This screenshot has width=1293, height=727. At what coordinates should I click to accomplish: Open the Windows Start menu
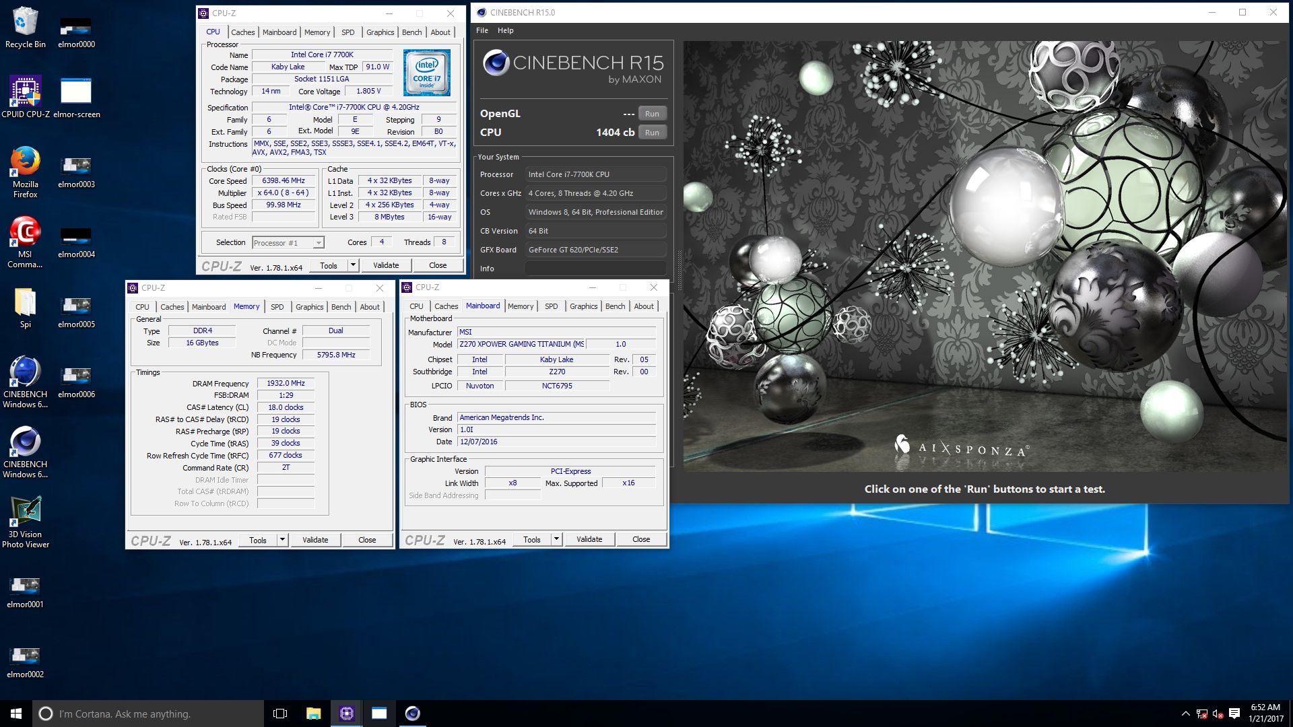tap(16, 714)
